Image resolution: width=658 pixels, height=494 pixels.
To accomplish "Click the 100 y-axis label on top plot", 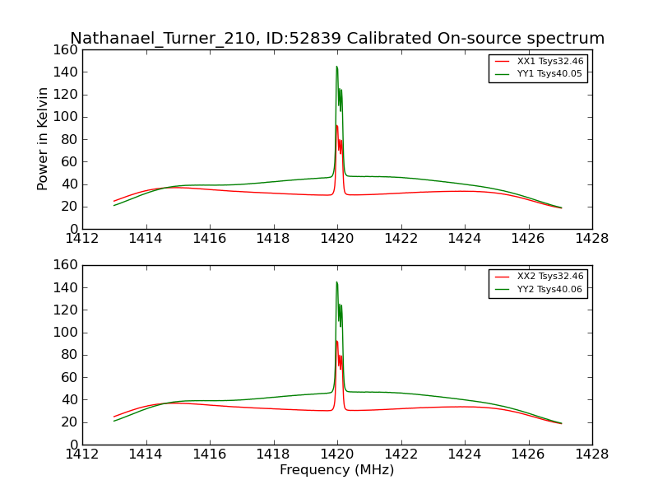I will click(66, 117).
